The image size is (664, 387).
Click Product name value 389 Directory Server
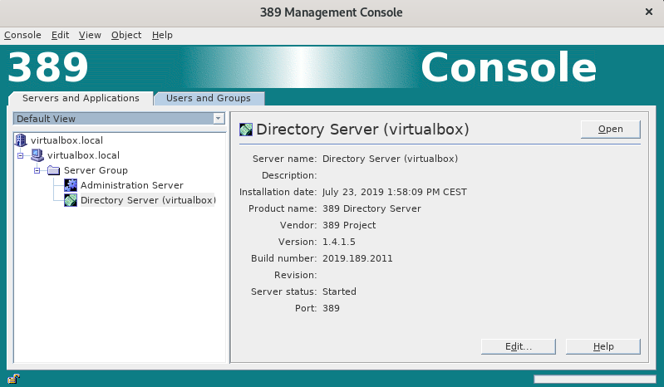tap(371, 208)
